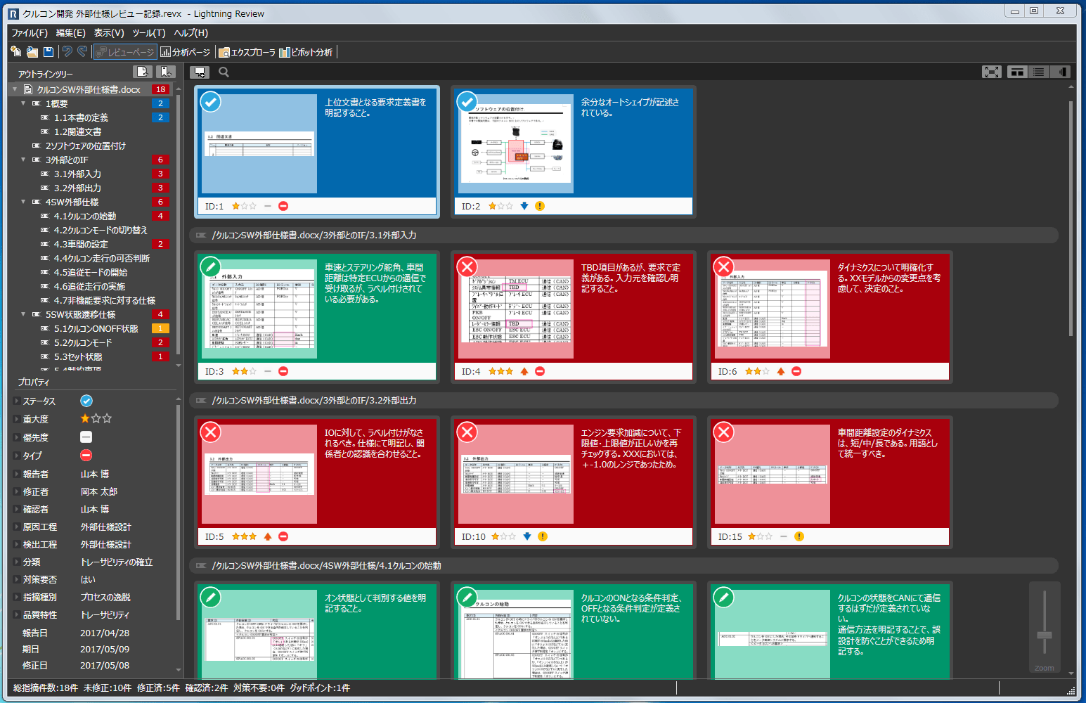Click the add bookmark outline icon
Image resolution: width=1086 pixels, height=703 pixels.
coord(165,72)
